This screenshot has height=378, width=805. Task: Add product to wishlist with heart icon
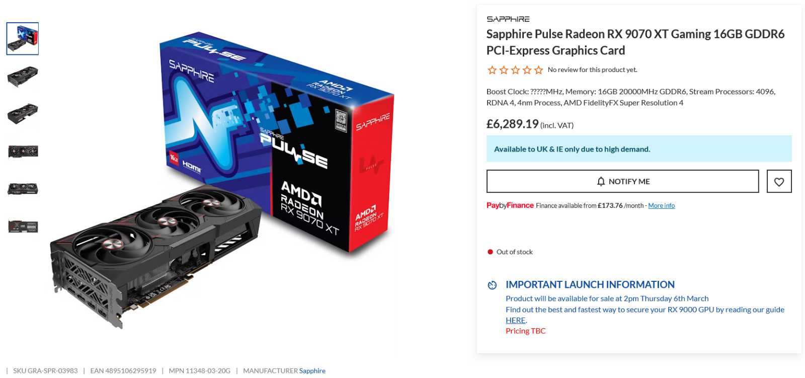779,181
